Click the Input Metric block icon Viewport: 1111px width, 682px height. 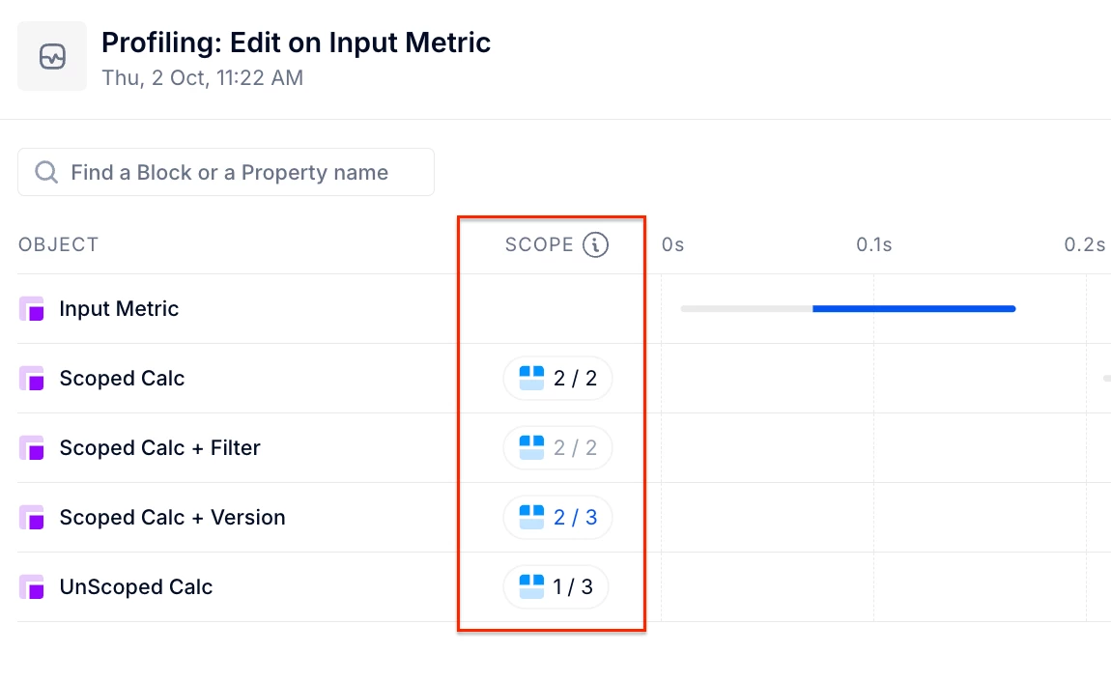(32, 309)
